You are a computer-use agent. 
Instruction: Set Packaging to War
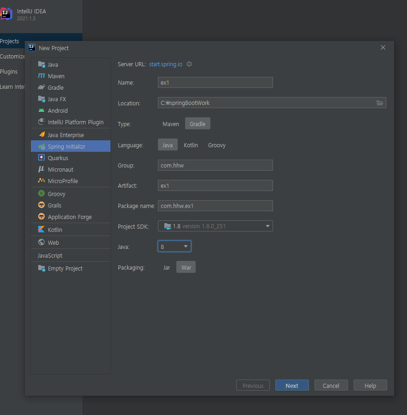186,267
